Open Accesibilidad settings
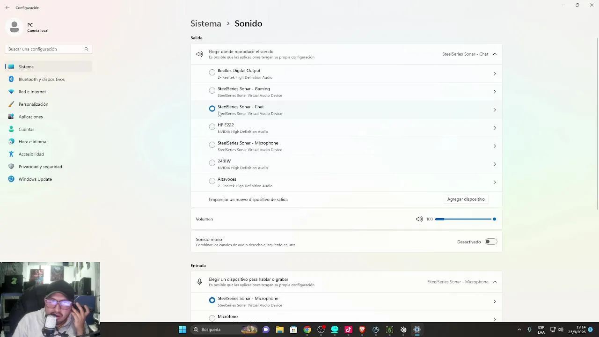The image size is (599, 337). pos(49,154)
